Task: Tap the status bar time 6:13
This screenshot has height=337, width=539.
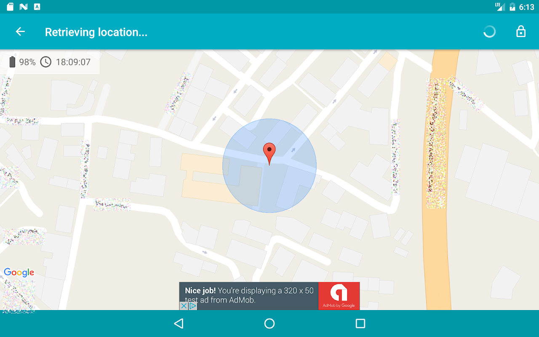Action: click(x=526, y=7)
